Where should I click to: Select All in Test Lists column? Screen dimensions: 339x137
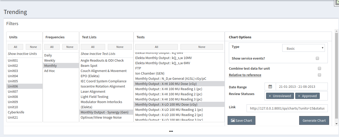click(x=93, y=47)
